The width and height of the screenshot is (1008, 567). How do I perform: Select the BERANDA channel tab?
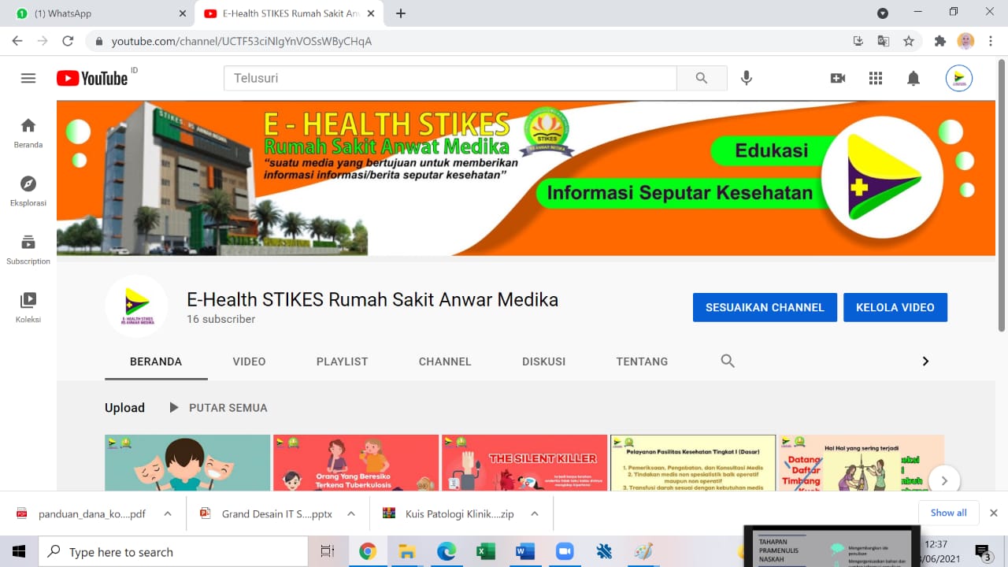point(156,361)
